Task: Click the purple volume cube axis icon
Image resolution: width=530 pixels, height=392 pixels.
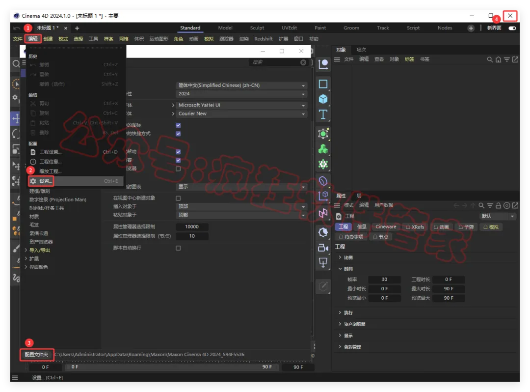Action: 323,196
